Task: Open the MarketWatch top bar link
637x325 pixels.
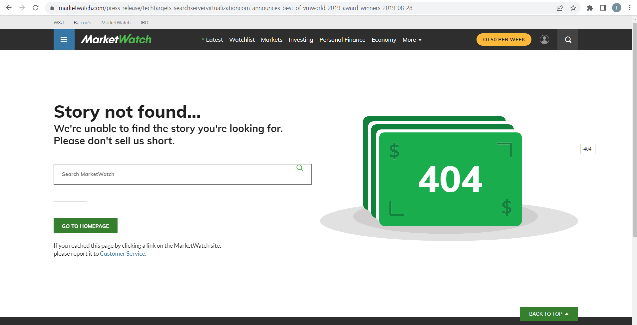Action: click(x=116, y=23)
